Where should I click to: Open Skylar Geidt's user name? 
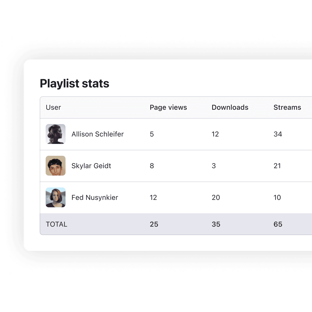pyautogui.click(x=91, y=166)
